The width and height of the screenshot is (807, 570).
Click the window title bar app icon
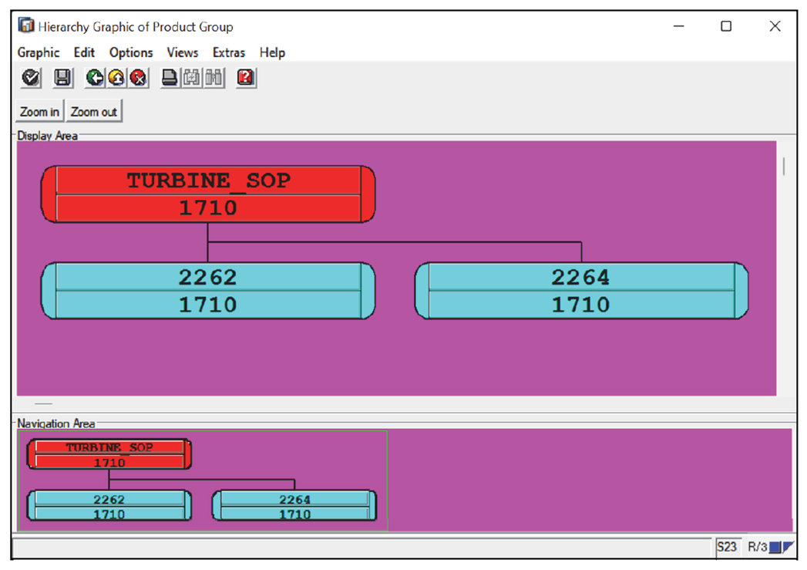pos(25,25)
